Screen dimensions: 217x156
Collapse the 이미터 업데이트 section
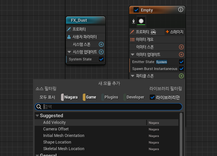133,55
